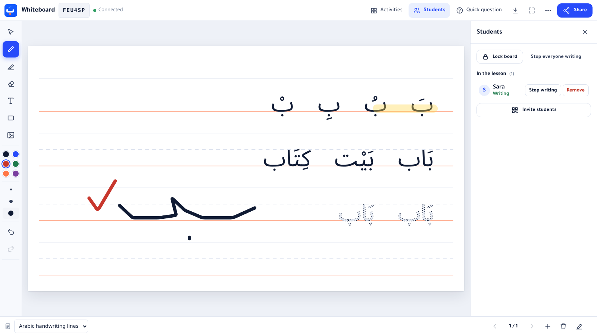This screenshot has width=597, height=336.
Task: Enter fullscreen mode
Action: click(x=532, y=10)
